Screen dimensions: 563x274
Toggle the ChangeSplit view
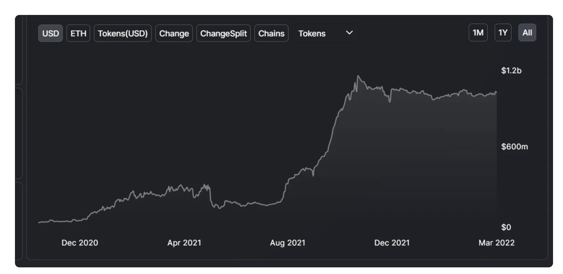tap(223, 33)
